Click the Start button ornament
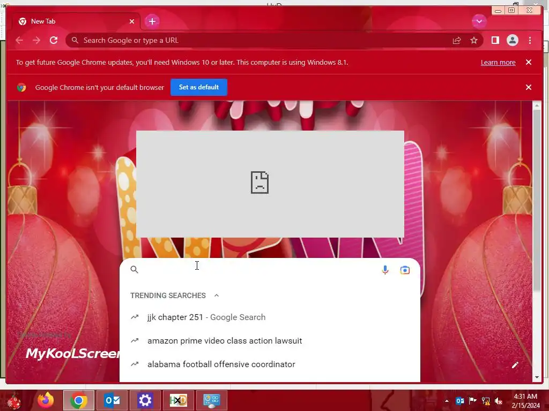This screenshot has height=411, width=549. pyautogui.click(x=13, y=401)
